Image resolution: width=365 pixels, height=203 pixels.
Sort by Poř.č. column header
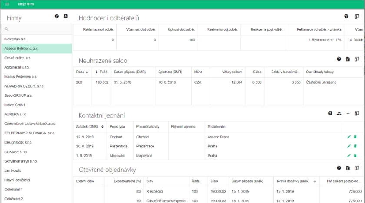click(102, 72)
